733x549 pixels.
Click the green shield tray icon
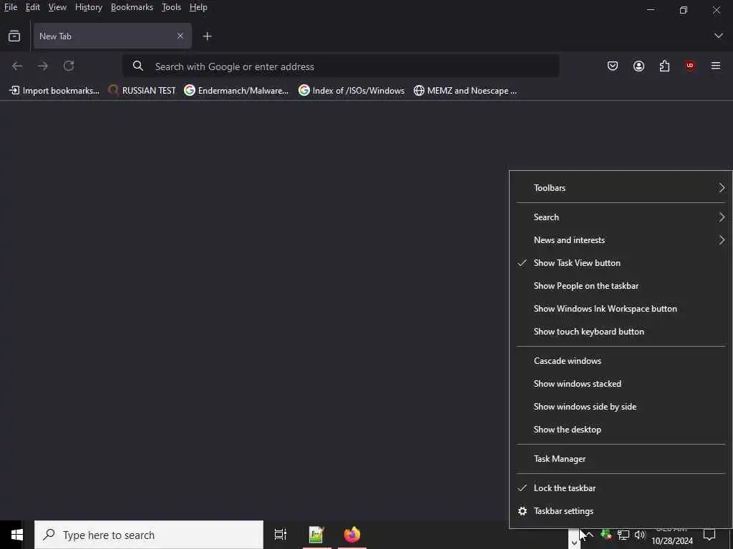pyautogui.click(x=606, y=535)
